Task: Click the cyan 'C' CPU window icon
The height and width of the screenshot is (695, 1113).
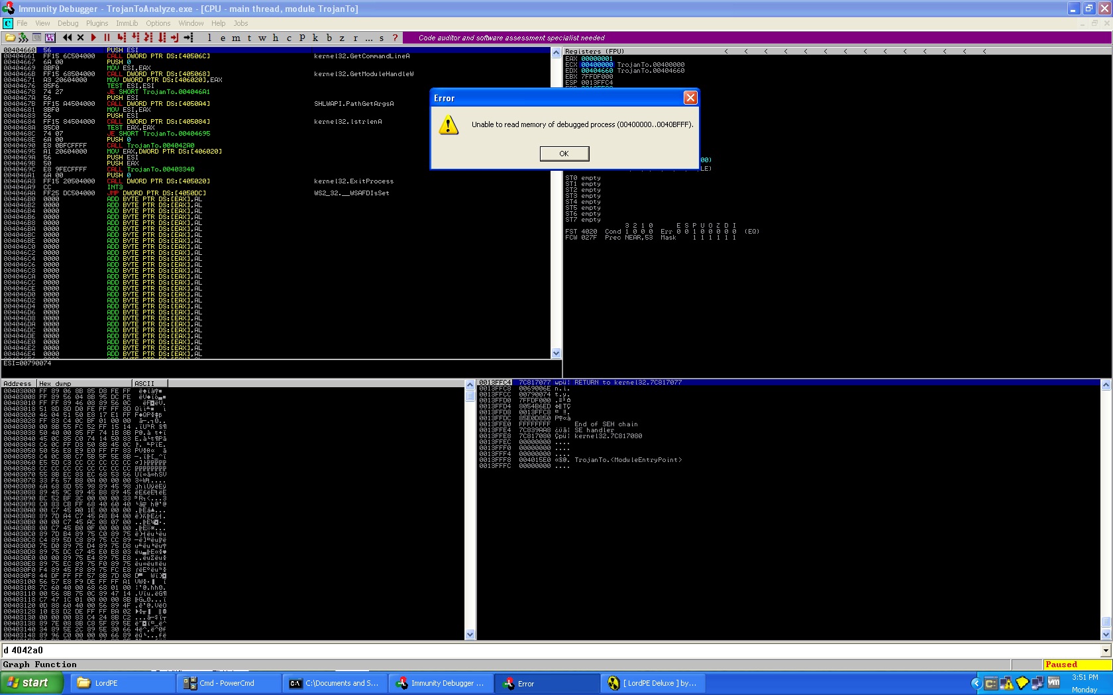Action: pyautogui.click(x=7, y=23)
